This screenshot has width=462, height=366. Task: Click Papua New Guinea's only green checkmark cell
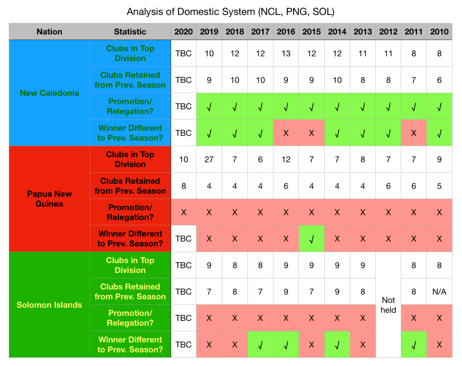pos(311,239)
